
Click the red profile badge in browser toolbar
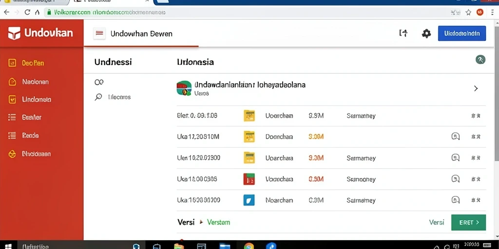tap(480, 12)
